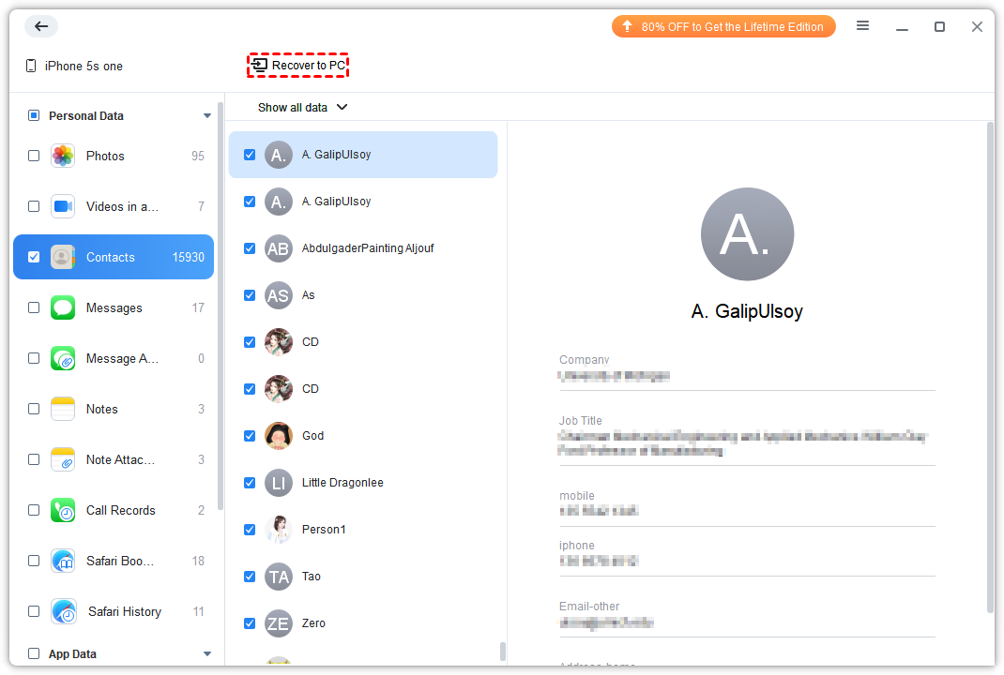This screenshot has height=675, width=1004.
Task: Click the Call Records phone icon
Action: [63, 510]
